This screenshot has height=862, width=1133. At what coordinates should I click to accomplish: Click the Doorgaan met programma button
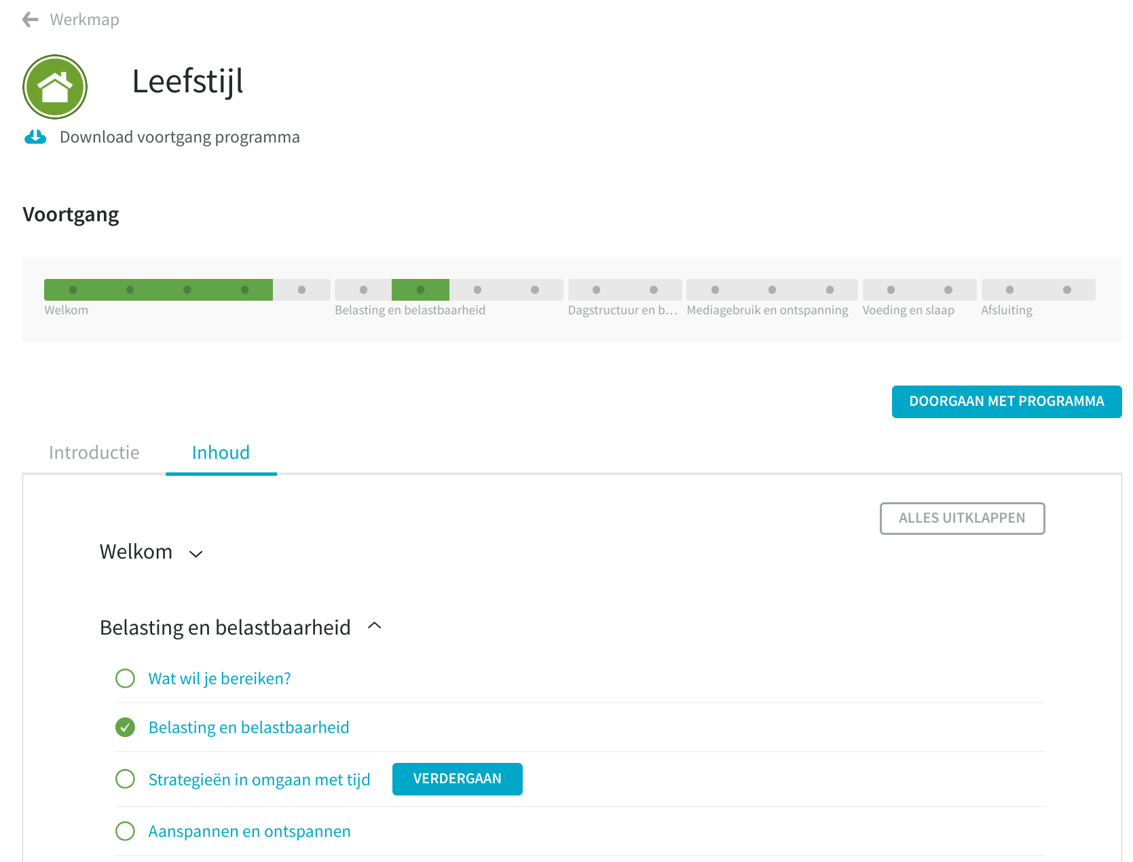coord(1006,402)
